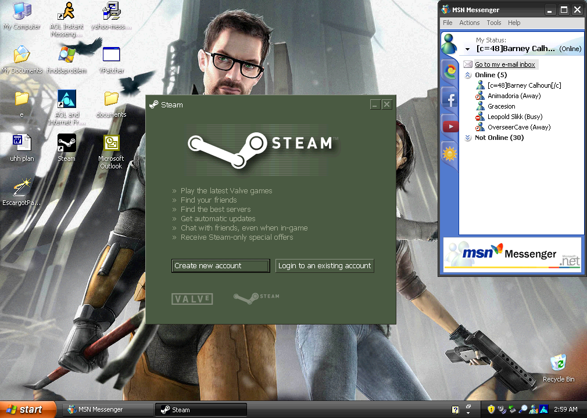Click the YouTube tab in MSN sidebar
The width and height of the screenshot is (587, 418).
pos(449,126)
